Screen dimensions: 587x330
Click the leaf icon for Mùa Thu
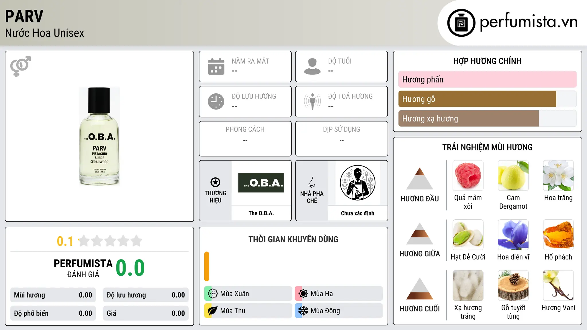[x=213, y=311]
